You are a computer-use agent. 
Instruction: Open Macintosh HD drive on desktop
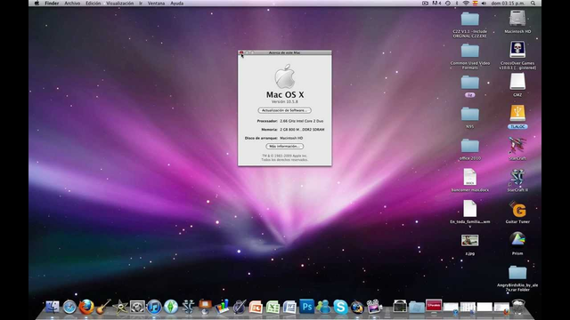[x=517, y=18]
